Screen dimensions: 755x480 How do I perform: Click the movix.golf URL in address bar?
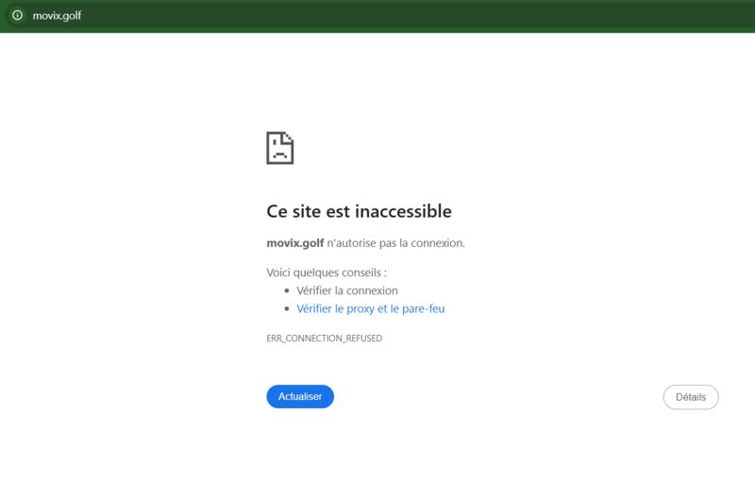57,16
